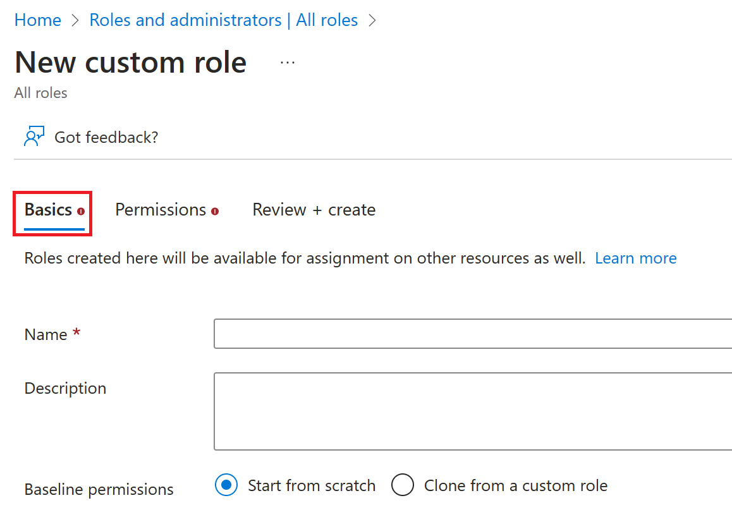Click the Learn more link
The image size is (732, 510).
click(x=635, y=258)
